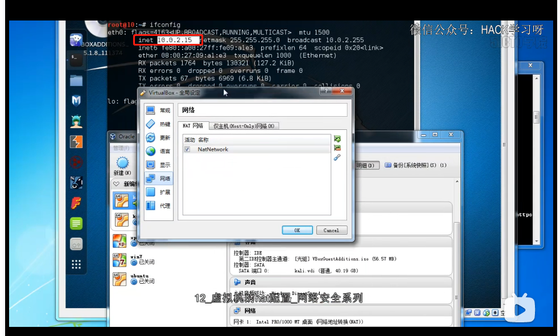The width and height of the screenshot is (560, 336).
Task: Click the 活动 column header
Action: [190, 140]
